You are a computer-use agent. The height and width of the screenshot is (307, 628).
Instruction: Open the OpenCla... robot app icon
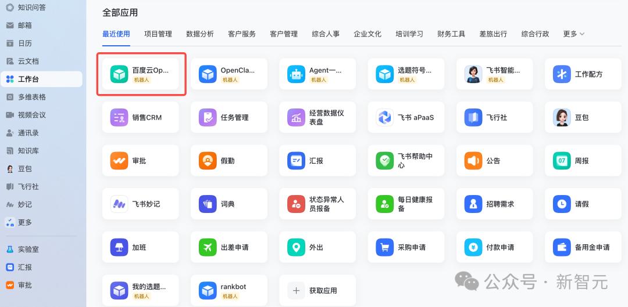click(x=208, y=74)
